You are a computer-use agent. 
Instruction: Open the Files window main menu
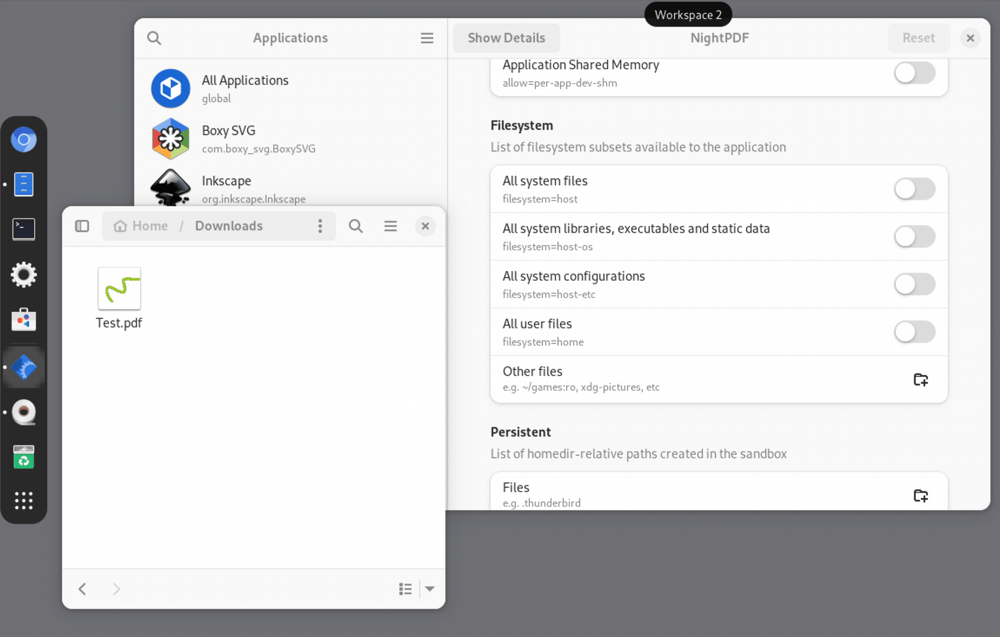point(390,226)
